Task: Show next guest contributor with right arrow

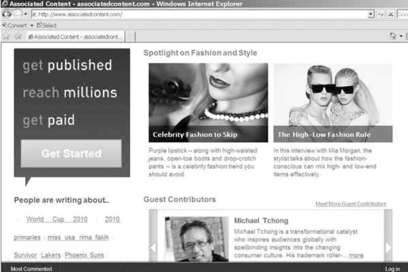Action: click(388, 247)
